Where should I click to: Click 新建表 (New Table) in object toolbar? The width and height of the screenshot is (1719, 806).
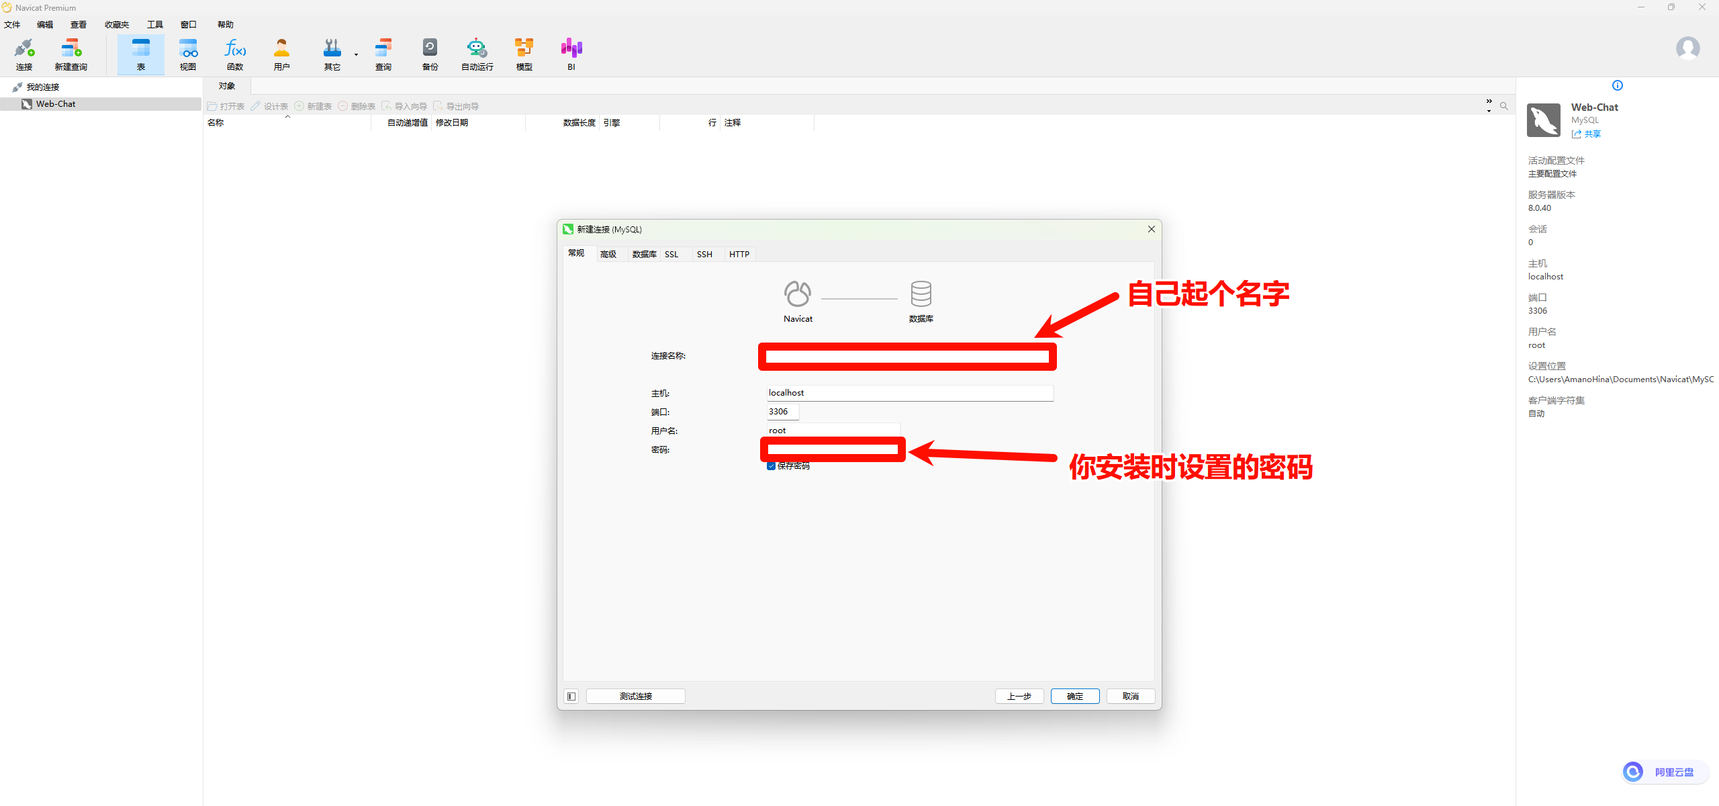click(x=314, y=106)
